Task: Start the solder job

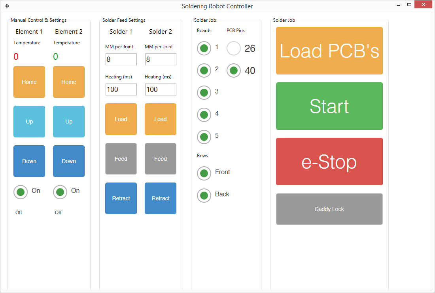Action: [329, 106]
